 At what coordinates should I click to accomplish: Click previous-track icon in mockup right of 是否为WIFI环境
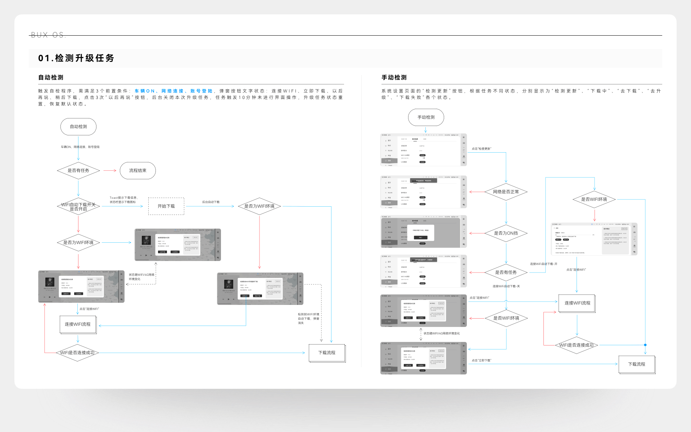pos(141,255)
